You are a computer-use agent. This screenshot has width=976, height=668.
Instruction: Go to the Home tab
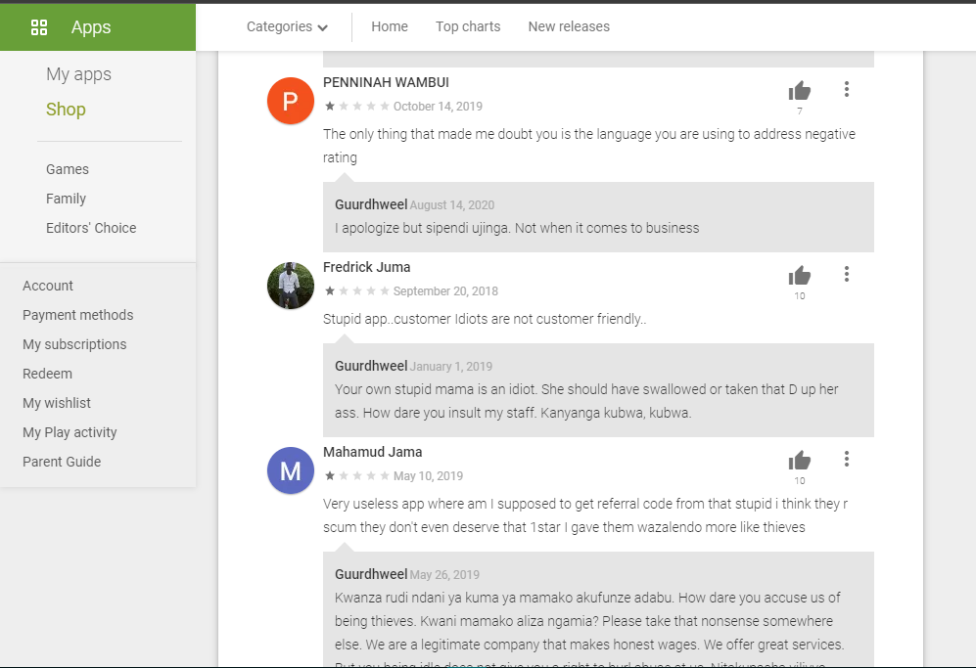pos(390,26)
